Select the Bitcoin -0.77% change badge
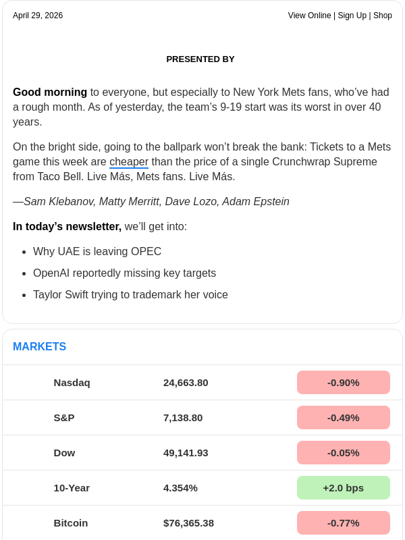 [x=343, y=523]
